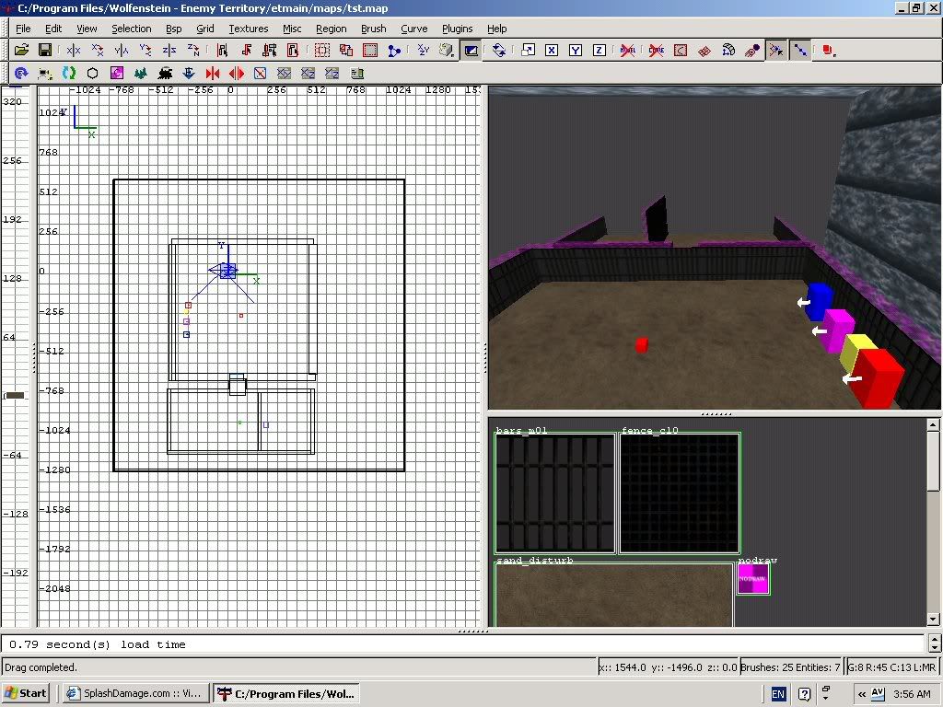Viewport: 943px width, 707px height.
Task: Select the pink nodraw texture swatch
Action: click(752, 579)
